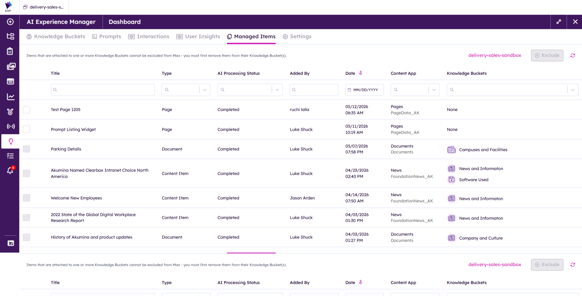Click the lower Exclude button
The width and height of the screenshot is (582, 296).
coord(547,265)
